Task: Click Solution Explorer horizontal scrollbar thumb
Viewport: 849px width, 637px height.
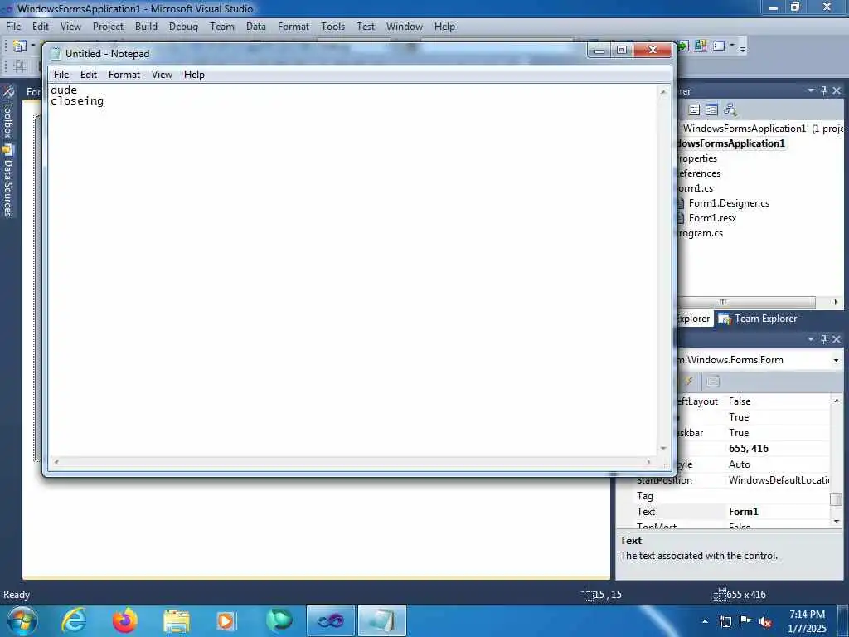Action: (746, 302)
